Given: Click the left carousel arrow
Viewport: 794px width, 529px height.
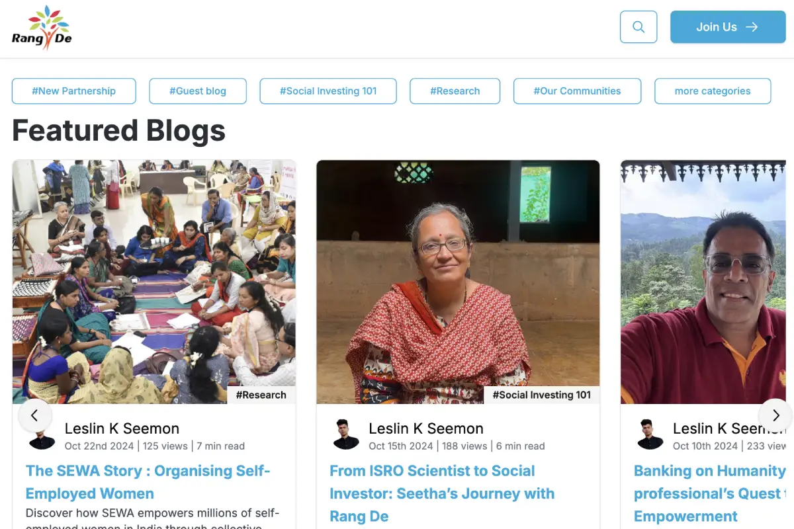Looking at the screenshot, I should pos(35,415).
